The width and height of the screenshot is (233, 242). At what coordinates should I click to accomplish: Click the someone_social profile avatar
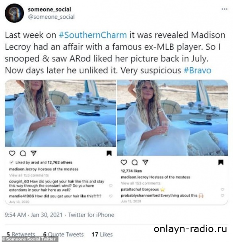pos(14,13)
